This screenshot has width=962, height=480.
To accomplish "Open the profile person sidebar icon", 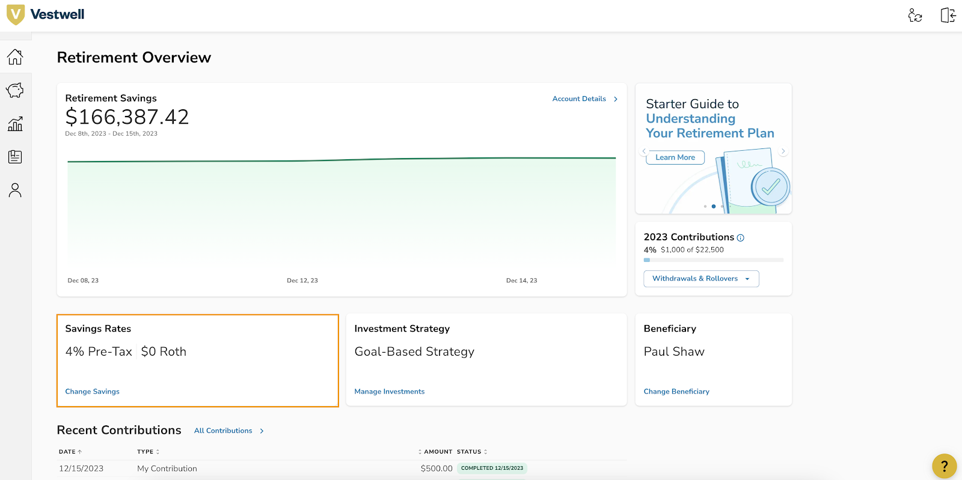I will [15, 190].
